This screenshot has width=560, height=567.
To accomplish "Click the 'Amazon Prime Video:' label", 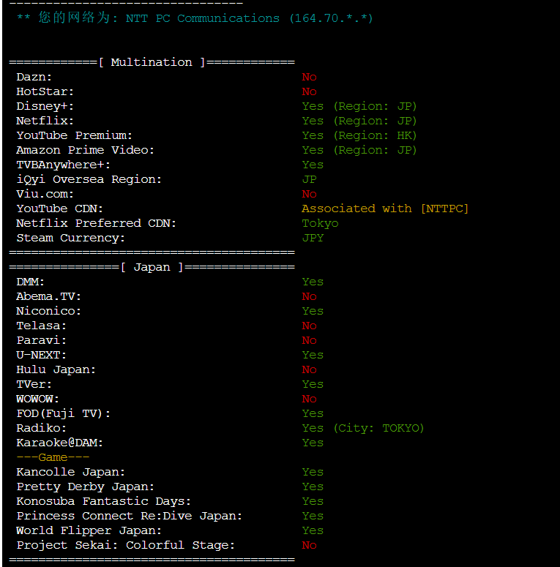I will click(86, 150).
